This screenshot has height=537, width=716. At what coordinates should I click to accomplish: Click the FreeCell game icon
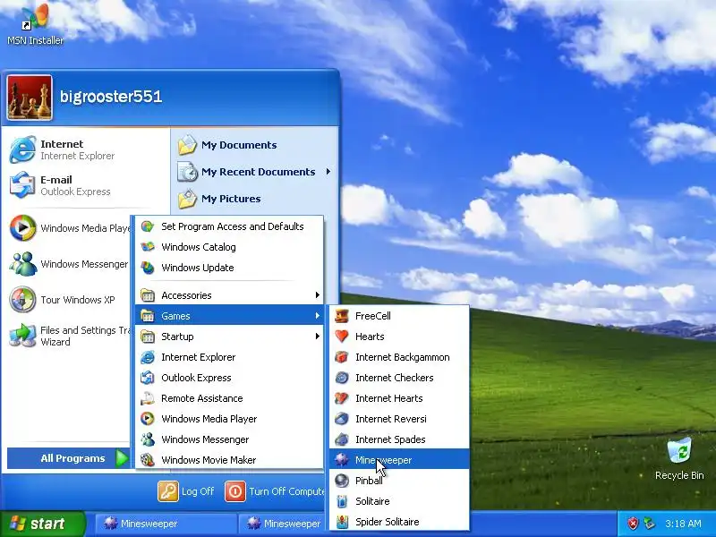[x=342, y=316]
